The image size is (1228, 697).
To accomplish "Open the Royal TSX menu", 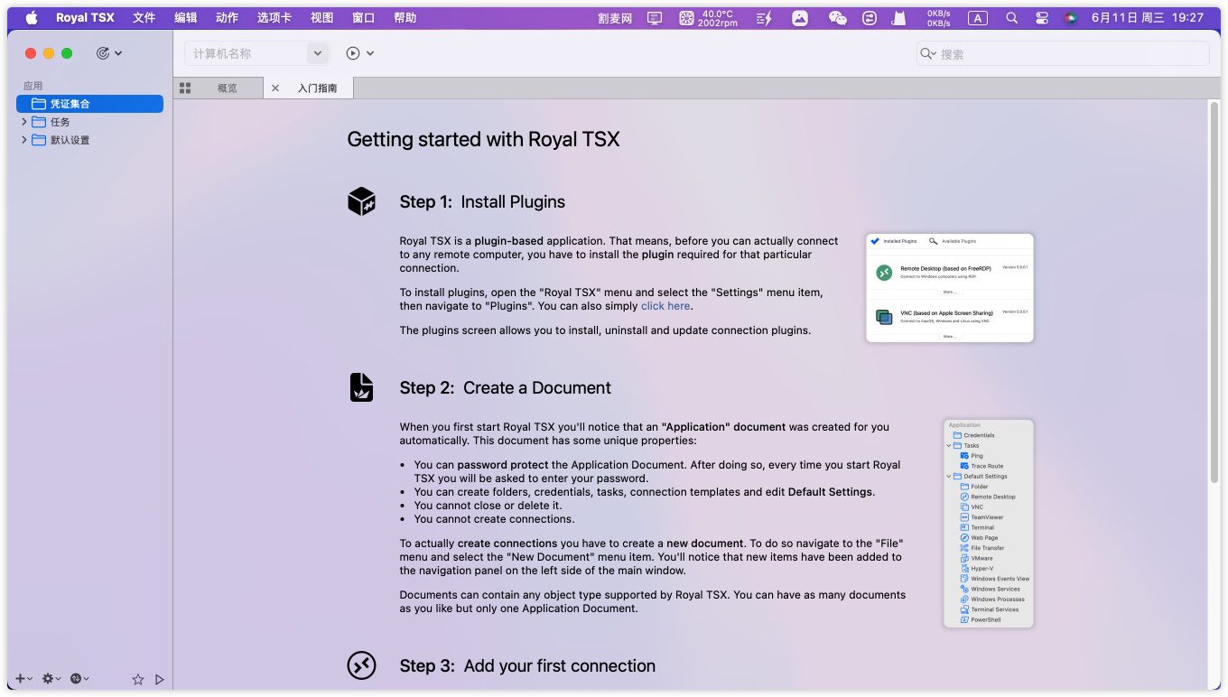I will point(85,17).
